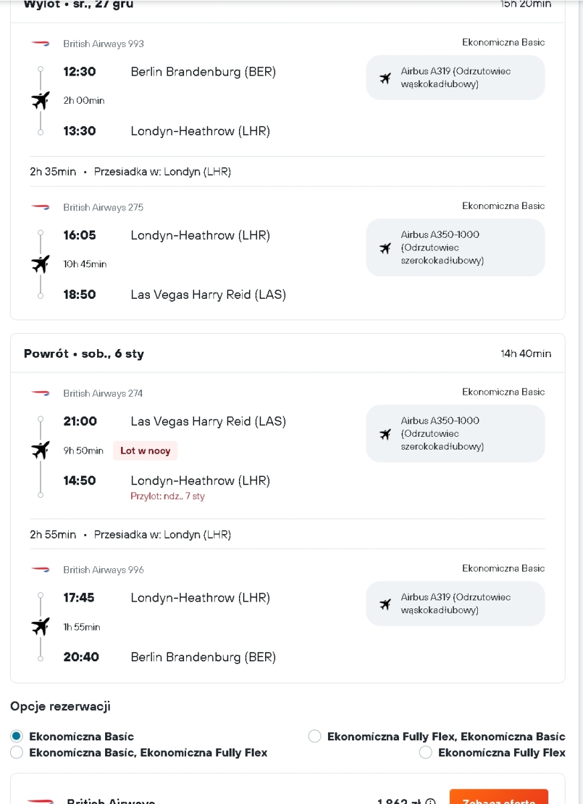Click the page's vertical scrollbar
This screenshot has height=804, width=583.
click(x=580, y=402)
